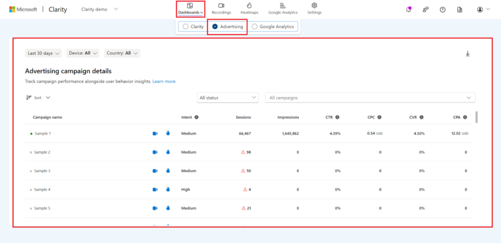Open notifications bell icon
This screenshot has width=501, height=243.
pyautogui.click(x=408, y=10)
